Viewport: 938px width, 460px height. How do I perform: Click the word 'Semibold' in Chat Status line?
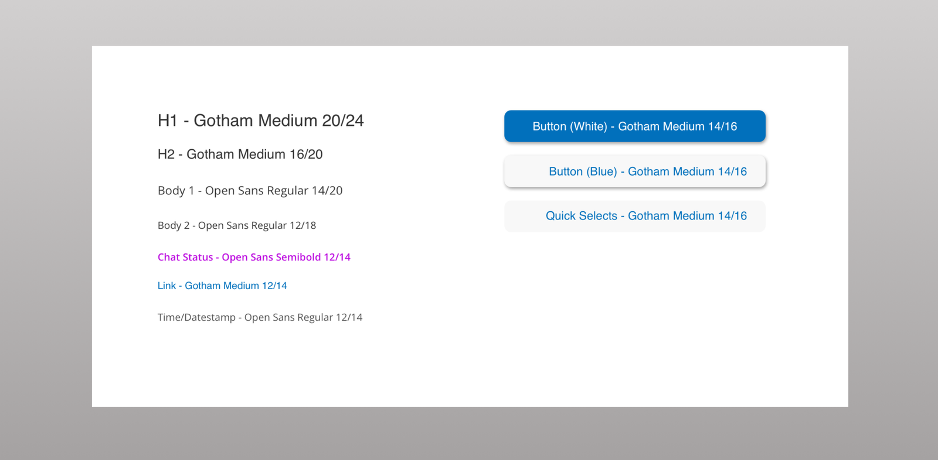point(298,257)
